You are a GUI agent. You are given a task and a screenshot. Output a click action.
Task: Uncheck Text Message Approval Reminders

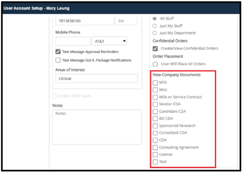tap(58, 52)
